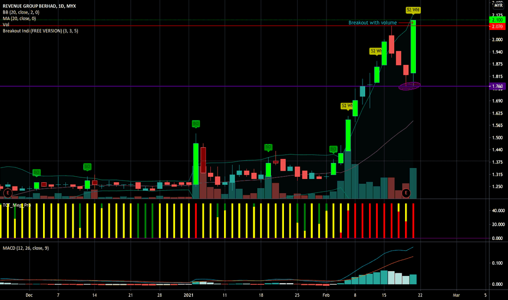Image resolution: width=508 pixels, height=300 pixels.
Task: Select the MACD (12, 26, close, 9) legend
Action: (x=26, y=248)
